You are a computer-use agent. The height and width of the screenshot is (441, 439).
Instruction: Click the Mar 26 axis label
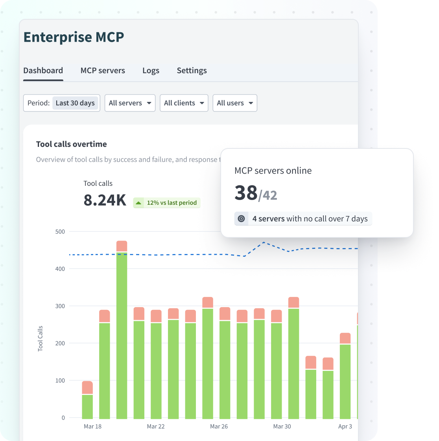219,426
